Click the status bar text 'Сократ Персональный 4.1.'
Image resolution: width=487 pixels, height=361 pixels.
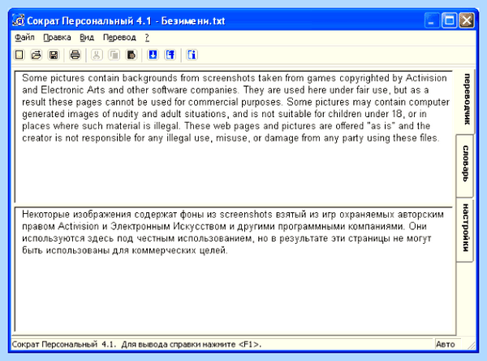tap(64, 345)
